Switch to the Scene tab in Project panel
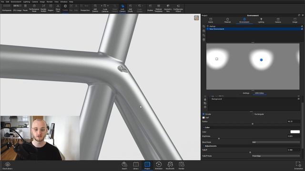This screenshot has width=305, height=171. point(211,20)
